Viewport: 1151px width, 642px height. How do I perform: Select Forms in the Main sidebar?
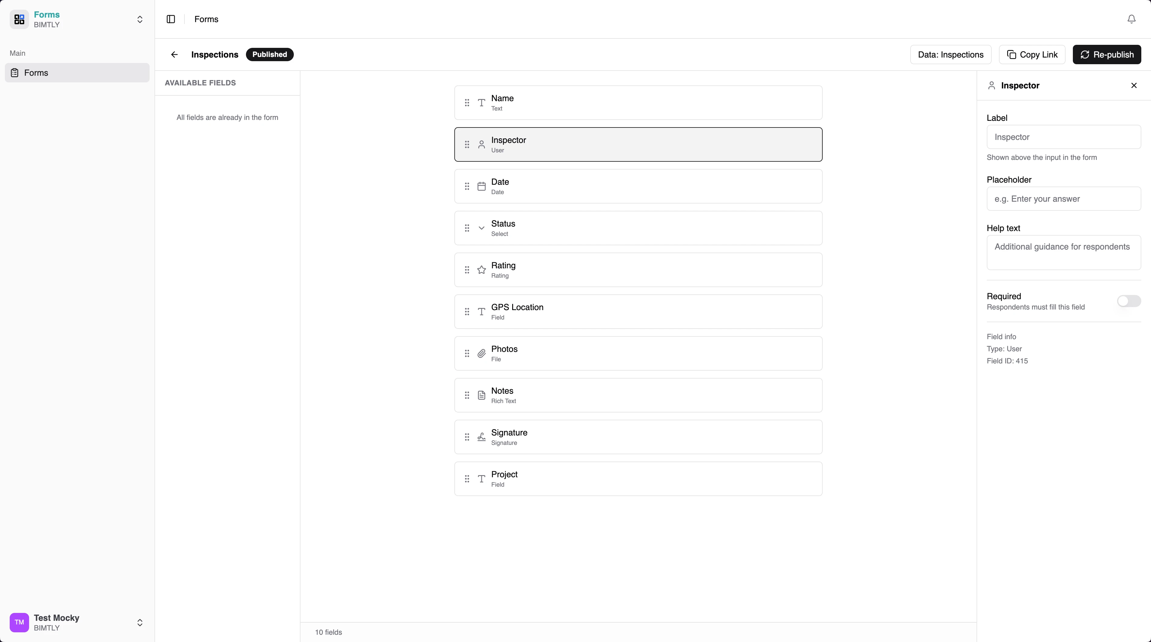37,73
